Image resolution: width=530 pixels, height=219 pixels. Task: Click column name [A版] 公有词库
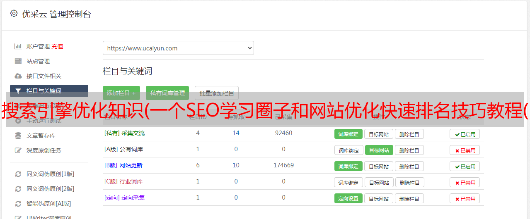point(123,149)
